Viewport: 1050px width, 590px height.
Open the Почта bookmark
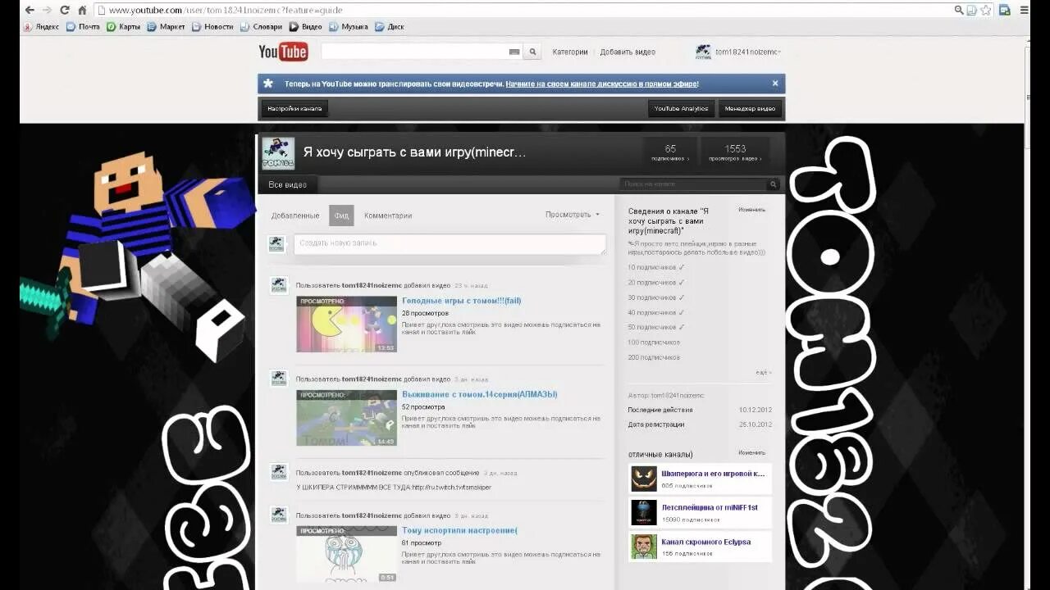coord(83,26)
